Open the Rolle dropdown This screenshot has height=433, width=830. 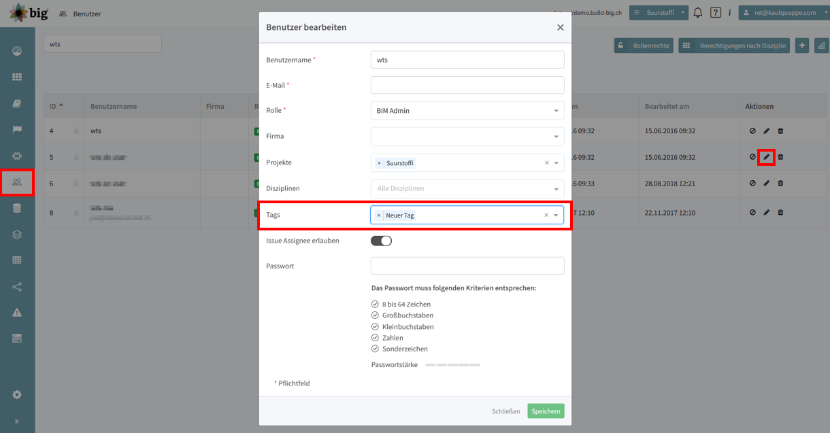coord(467,110)
